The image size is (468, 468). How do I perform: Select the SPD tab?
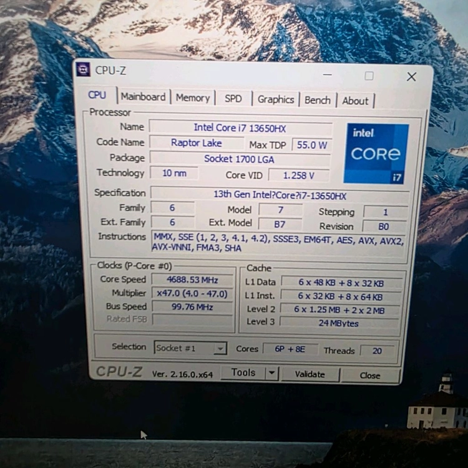(233, 99)
